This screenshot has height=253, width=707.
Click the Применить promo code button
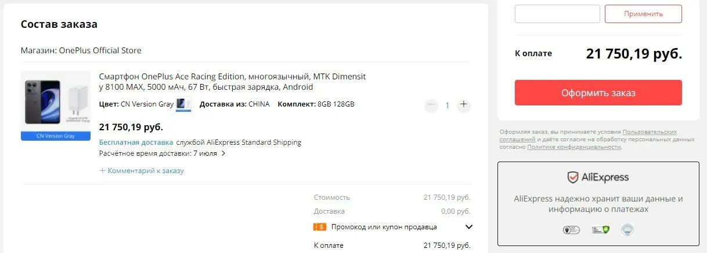(643, 14)
